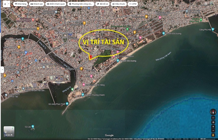Click the Kè cảng Phan Thiết marker
Viewport: 218px width, 140px height.
(67, 104)
